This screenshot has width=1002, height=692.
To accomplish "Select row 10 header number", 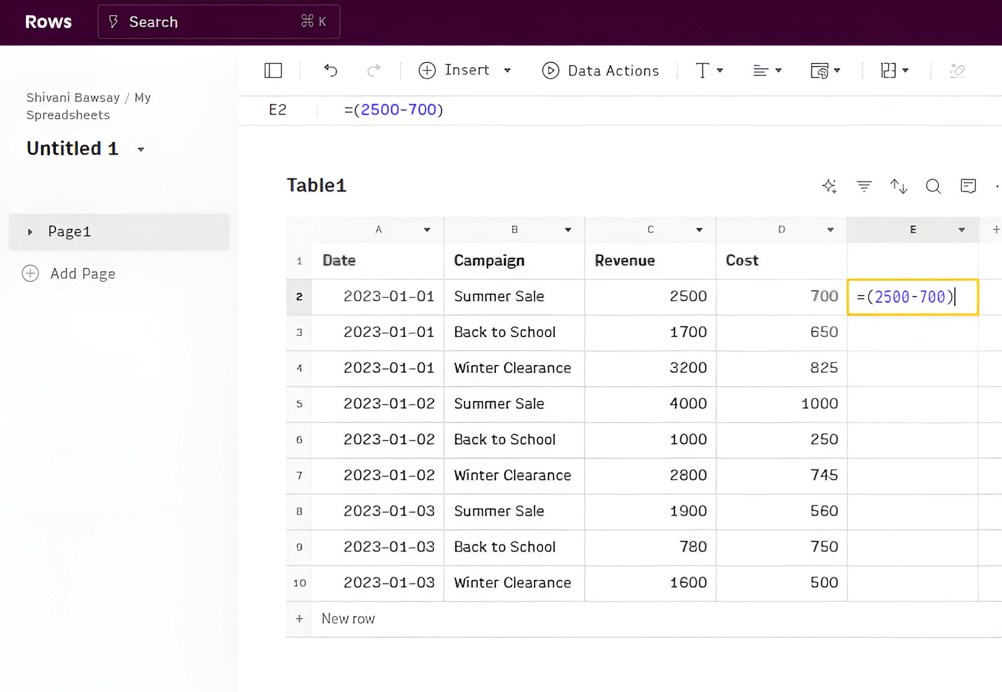I will pos(299,583).
